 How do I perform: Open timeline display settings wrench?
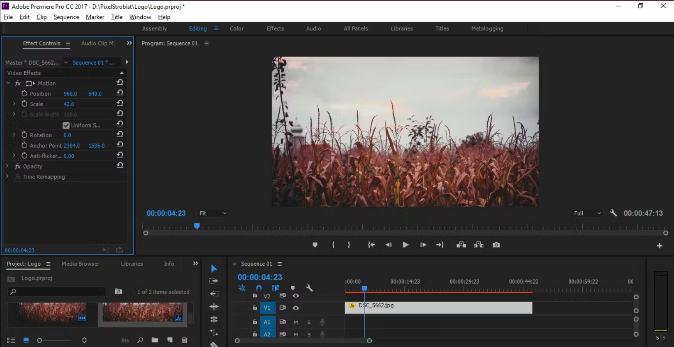pyautogui.click(x=310, y=288)
